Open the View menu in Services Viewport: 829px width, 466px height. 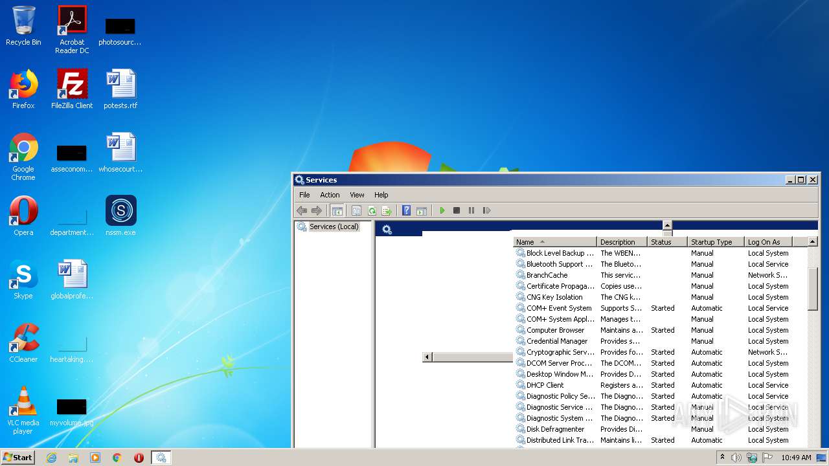click(357, 195)
